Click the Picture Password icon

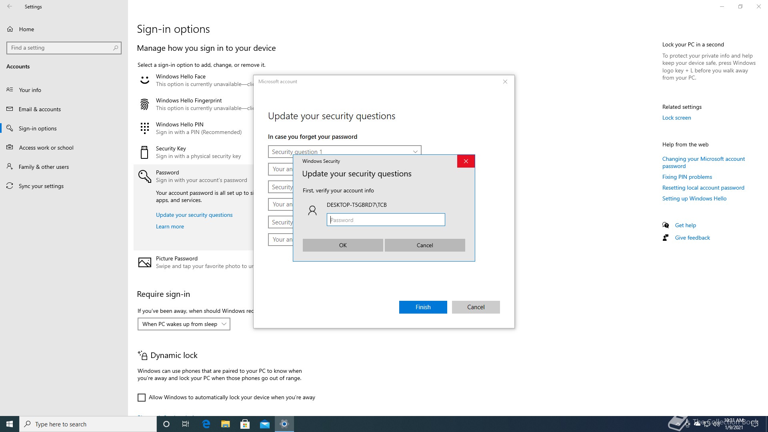click(144, 262)
